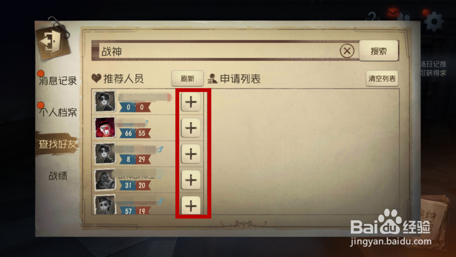
Task: Open the settings gear icon
Action: click(x=434, y=21)
